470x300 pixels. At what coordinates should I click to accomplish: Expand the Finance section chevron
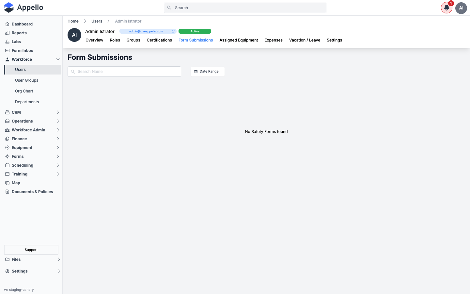click(58, 139)
